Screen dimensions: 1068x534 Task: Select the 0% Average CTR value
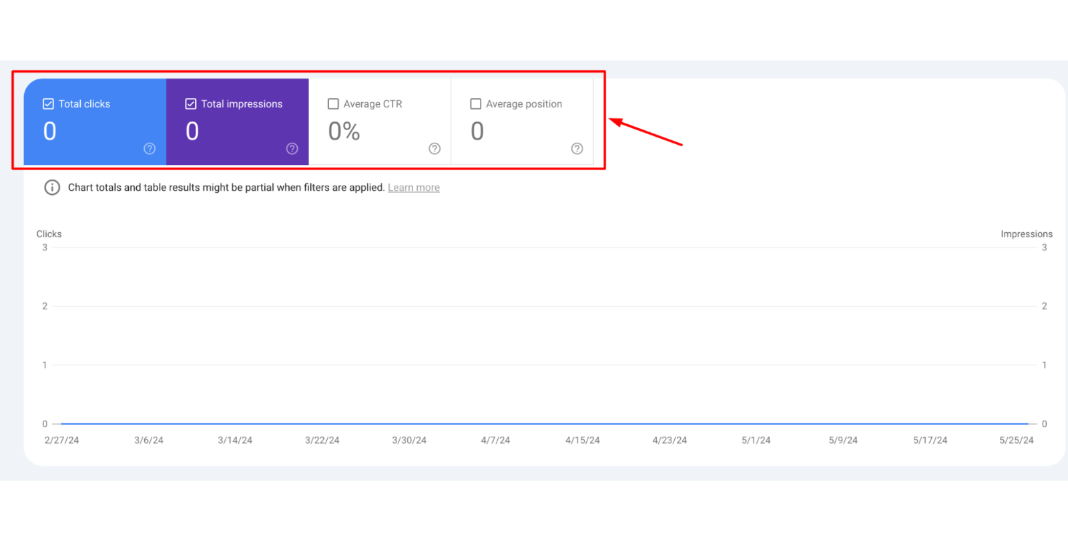(x=344, y=131)
